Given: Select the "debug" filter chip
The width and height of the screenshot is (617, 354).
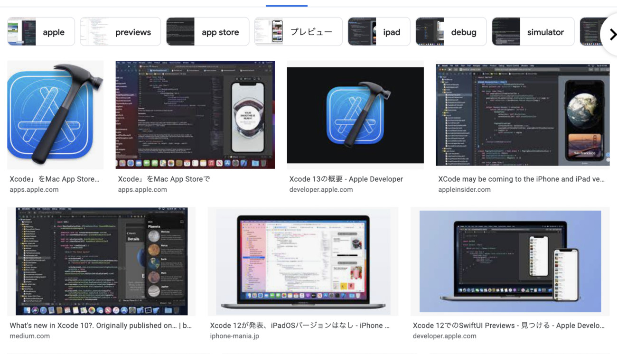Looking at the screenshot, I should [x=451, y=32].
